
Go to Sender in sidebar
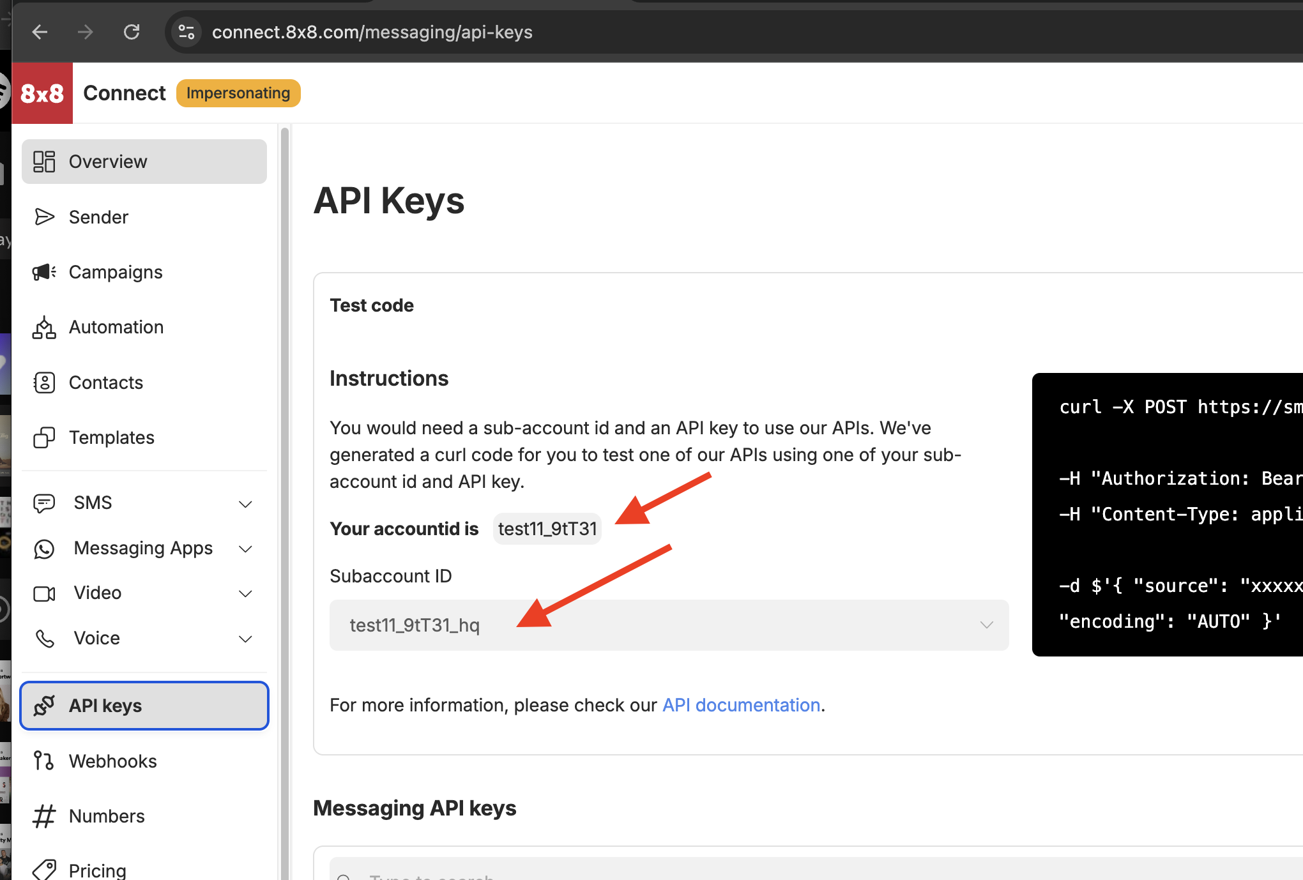tap(144, 217)
